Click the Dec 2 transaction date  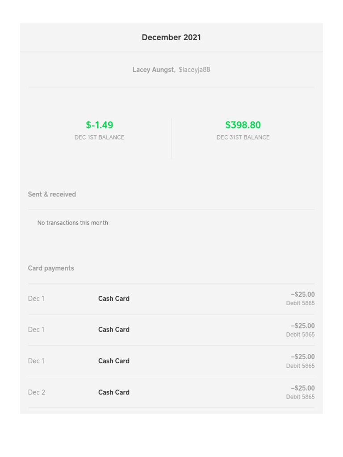(37, 392)
